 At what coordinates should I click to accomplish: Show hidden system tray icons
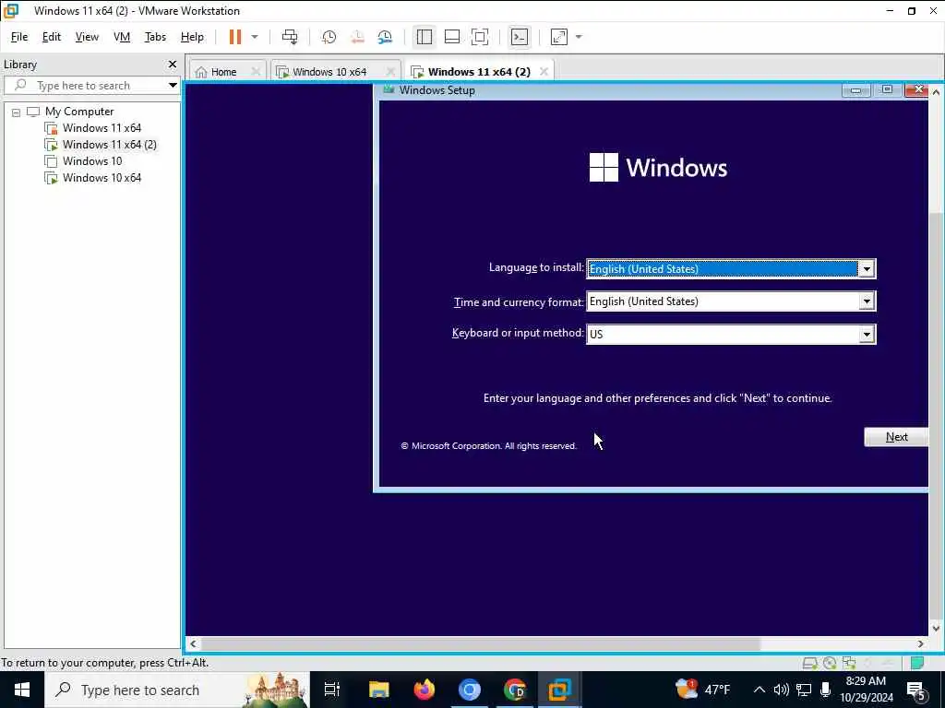point(760,690)
